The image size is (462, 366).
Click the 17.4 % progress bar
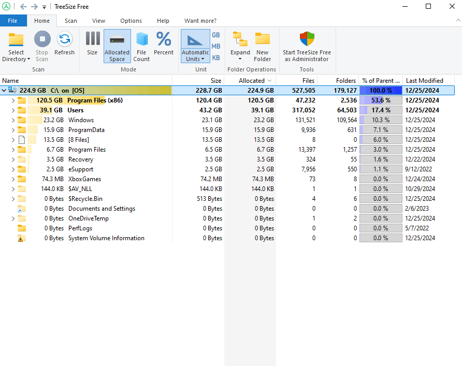(381, 110)
